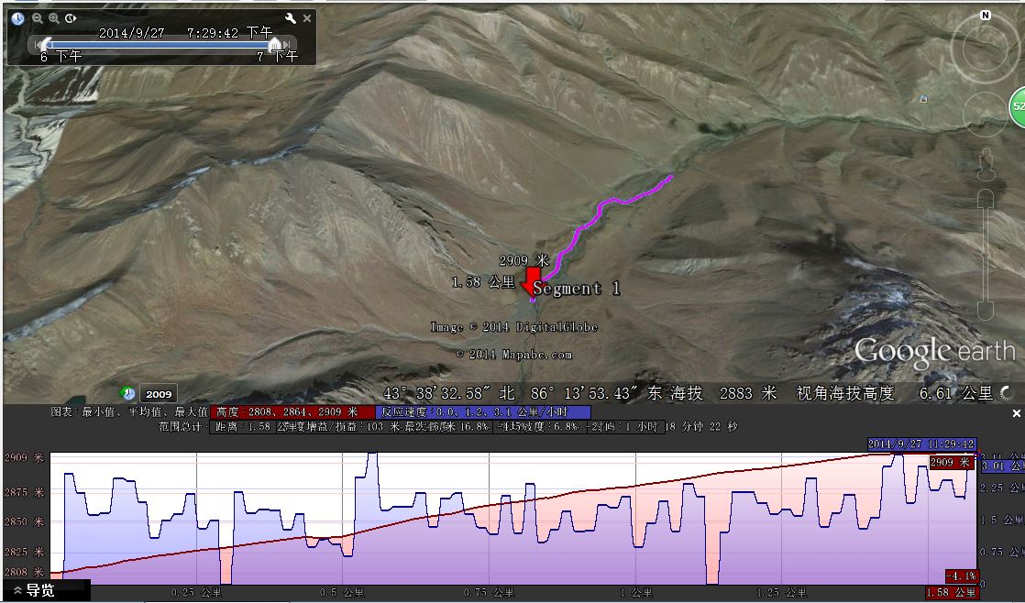Play the time animation

pyautogui.click(x=71, y=18)
